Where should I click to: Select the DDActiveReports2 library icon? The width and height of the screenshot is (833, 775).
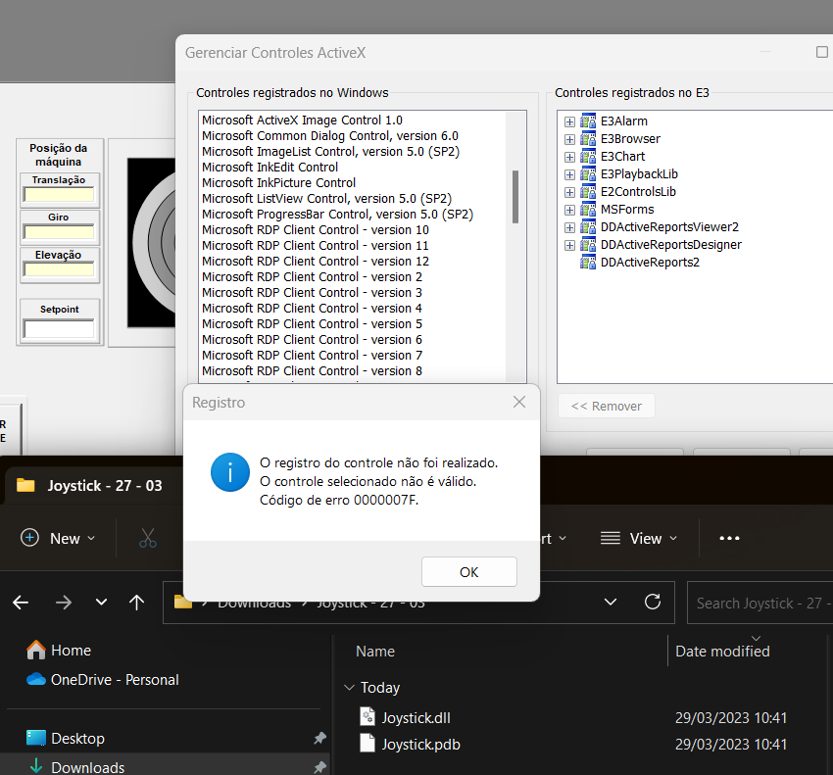[588, 262]
